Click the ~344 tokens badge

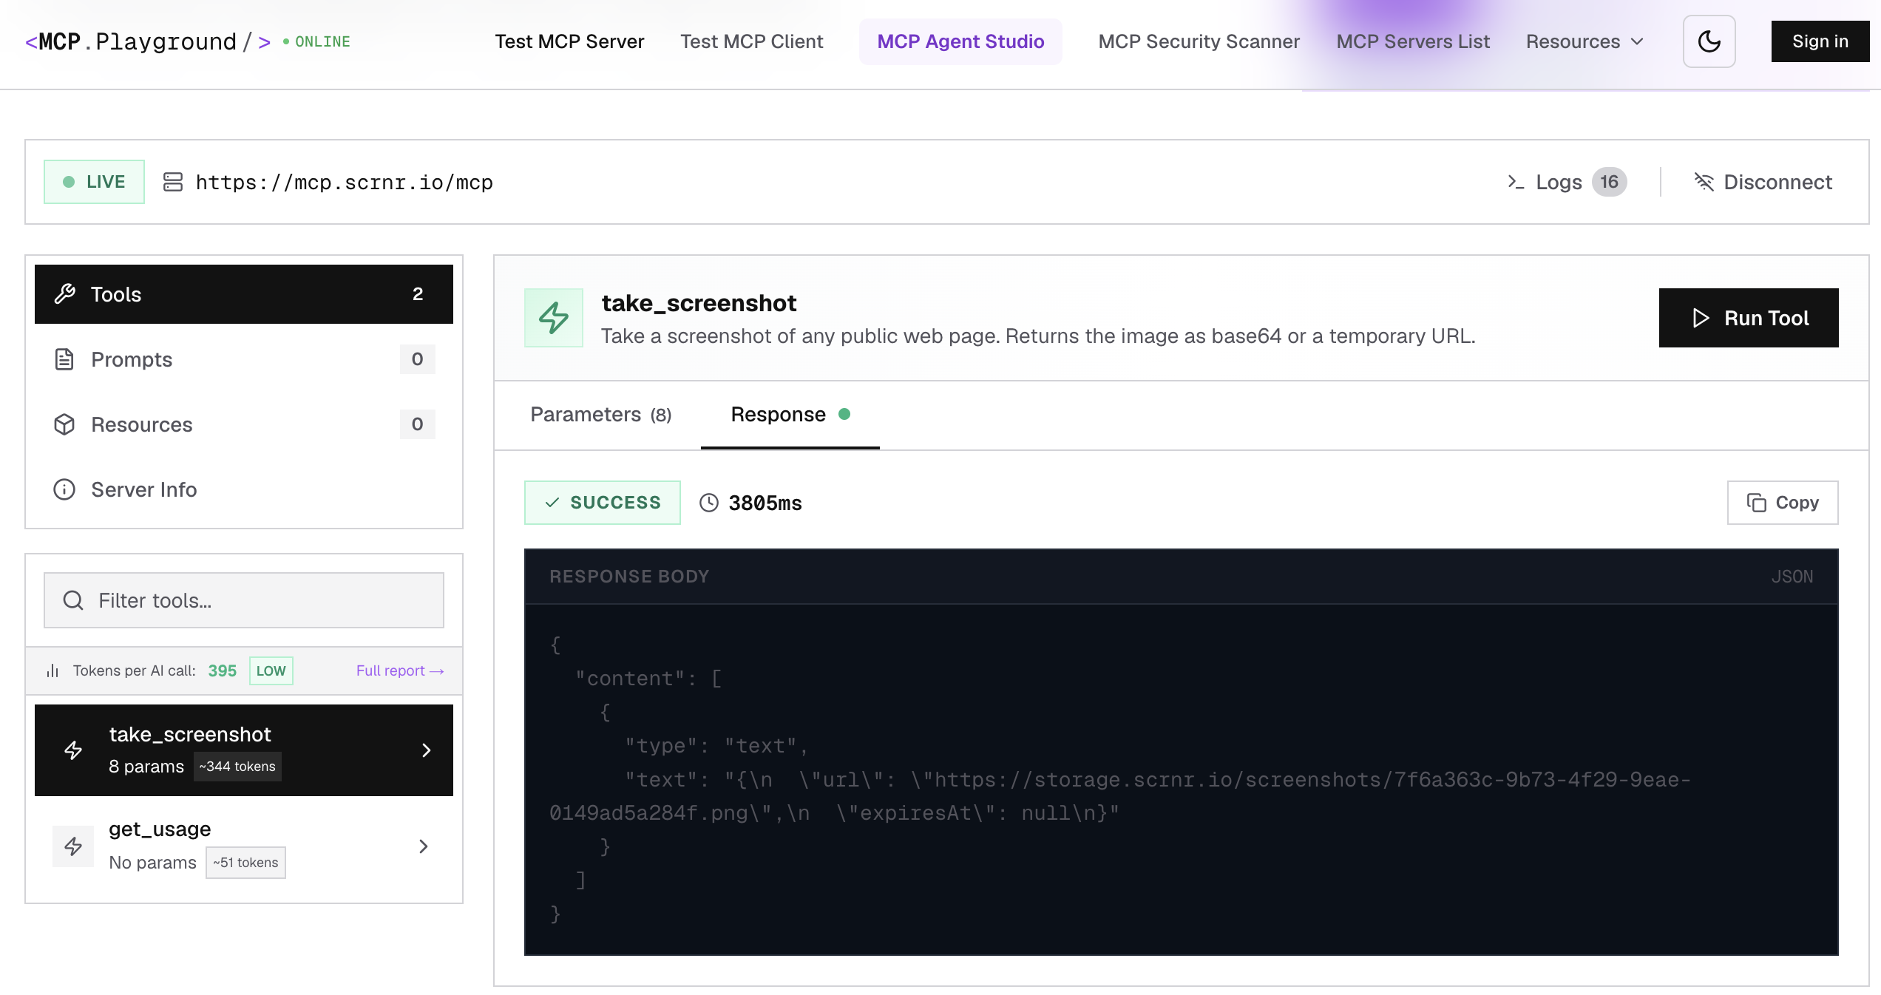coord(237,767)
